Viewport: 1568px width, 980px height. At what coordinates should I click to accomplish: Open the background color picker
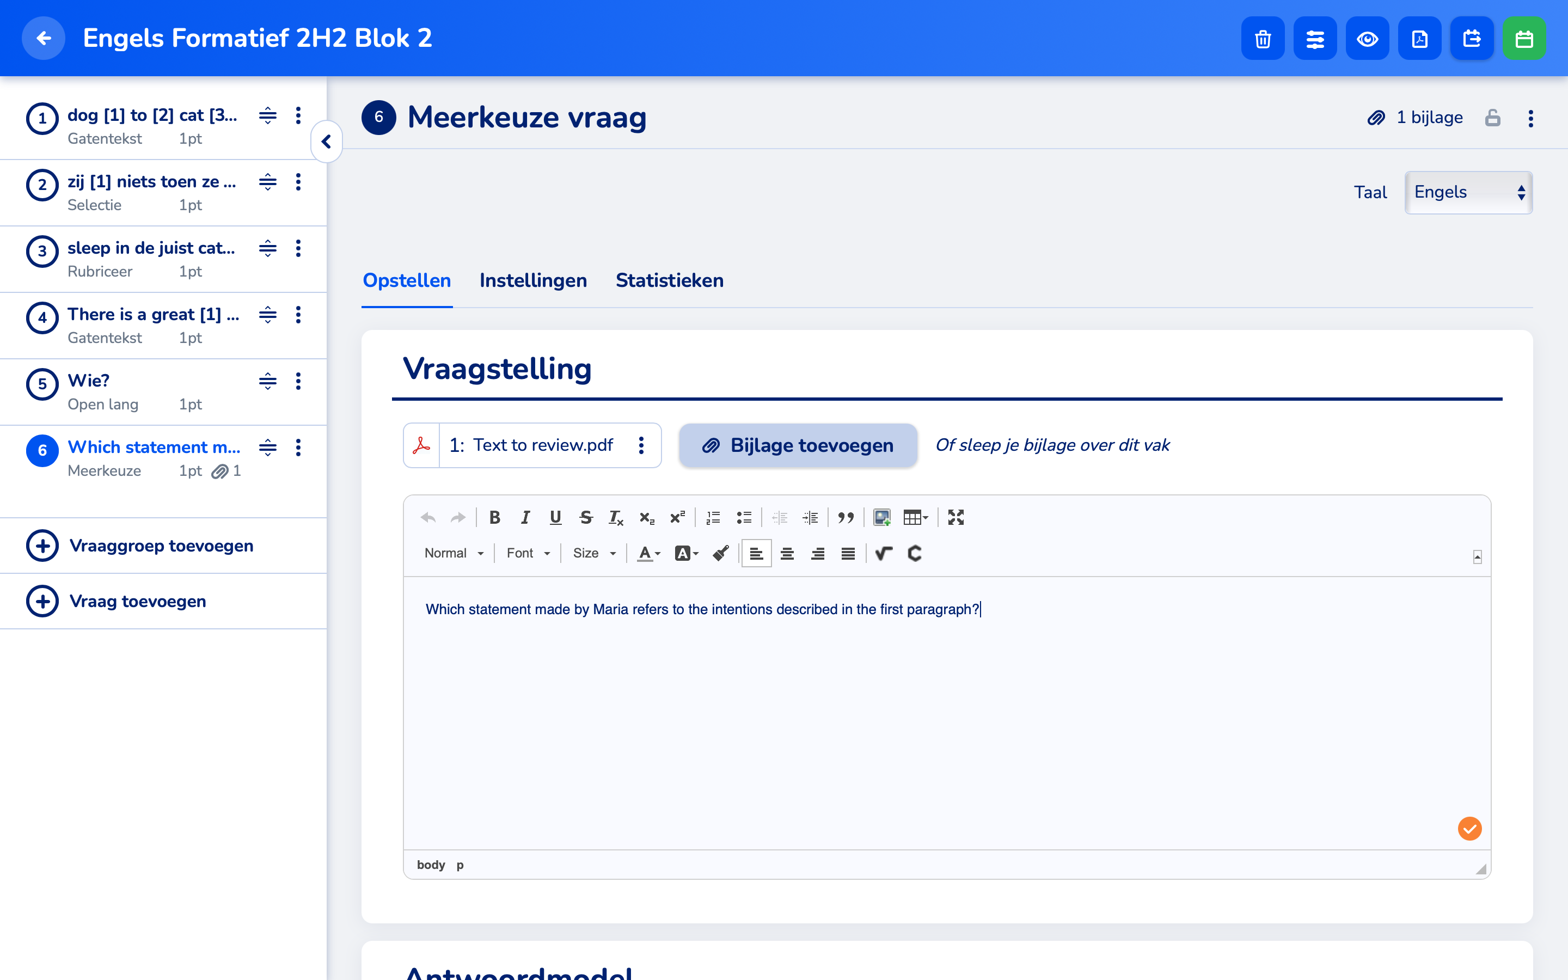686,553
